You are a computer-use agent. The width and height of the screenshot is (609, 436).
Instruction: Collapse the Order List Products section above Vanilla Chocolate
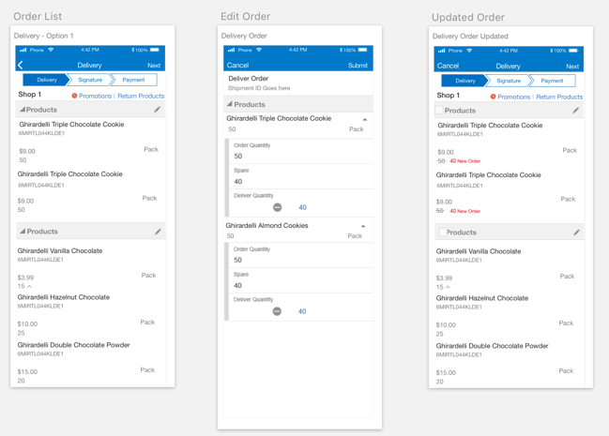pos(23,231)
